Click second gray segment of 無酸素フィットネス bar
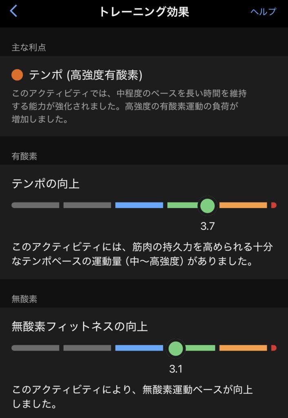288x418 pixels. (x=87, y=348)
